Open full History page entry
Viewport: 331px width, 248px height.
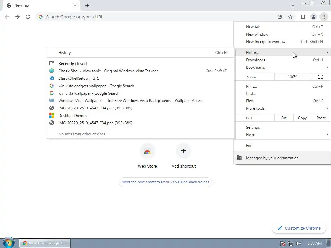(x=140, y=53)
